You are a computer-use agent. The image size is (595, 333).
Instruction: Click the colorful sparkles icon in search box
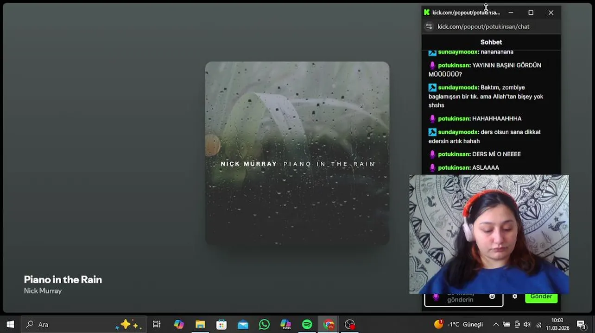coord(127,325)
